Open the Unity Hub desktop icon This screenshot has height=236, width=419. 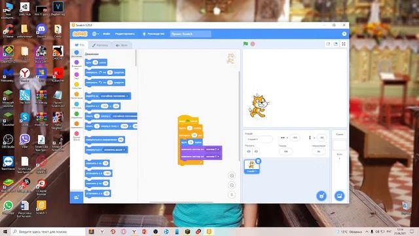(x=25, y=9)
